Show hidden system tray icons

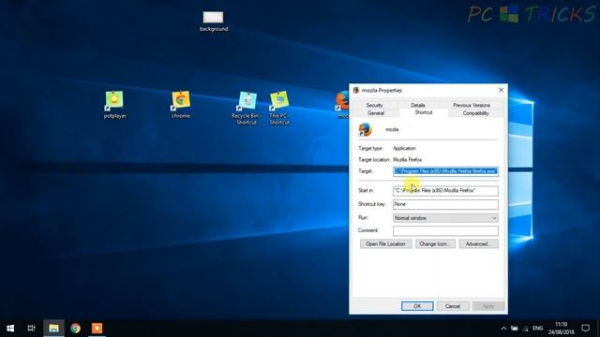pyautogui.click(x=503, y=329)
